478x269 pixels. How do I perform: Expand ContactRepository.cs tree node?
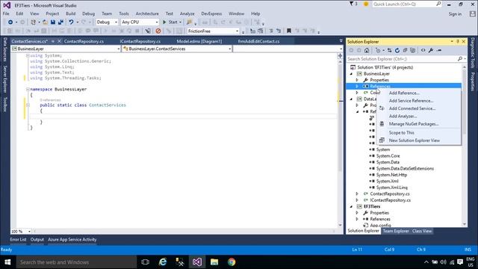pos(357,194)
